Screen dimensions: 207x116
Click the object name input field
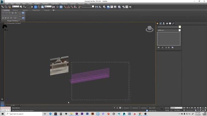click(168, 27)
